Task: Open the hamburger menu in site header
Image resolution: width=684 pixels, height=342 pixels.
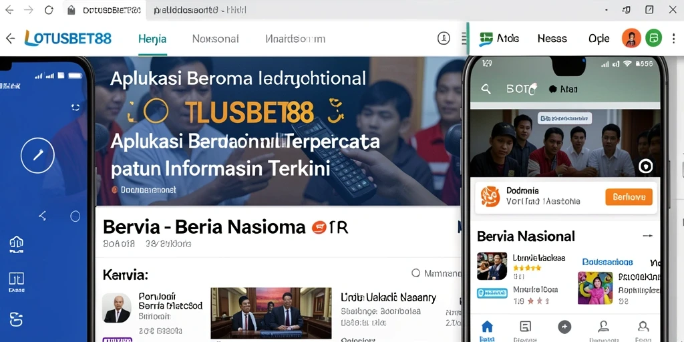Action: [464, 38]
